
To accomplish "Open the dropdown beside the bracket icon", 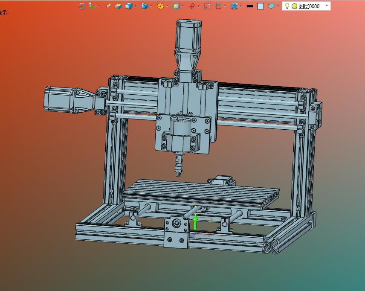I will click(x=225, y=6).
